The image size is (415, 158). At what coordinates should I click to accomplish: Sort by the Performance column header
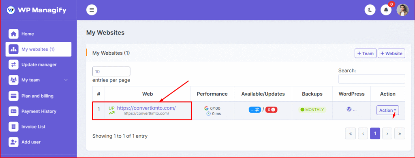(x=212, y=94)
